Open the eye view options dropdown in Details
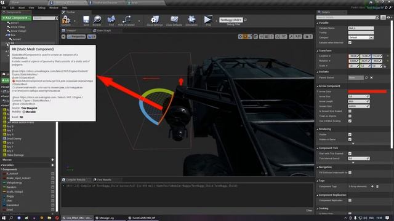 click(x=389, y=17)
